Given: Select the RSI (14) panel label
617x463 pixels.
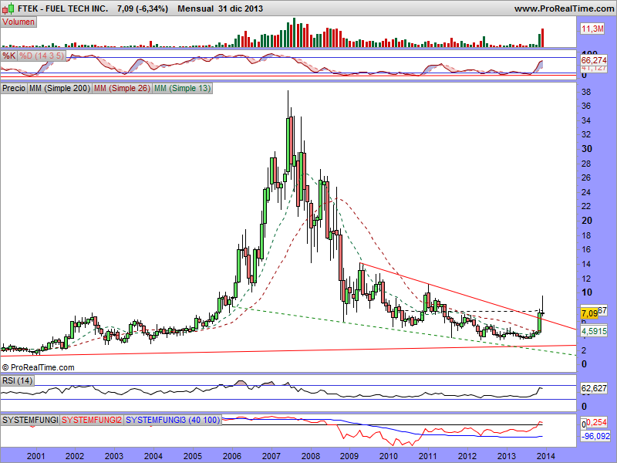Looking at the screenshot, I should tap(17, 380).
